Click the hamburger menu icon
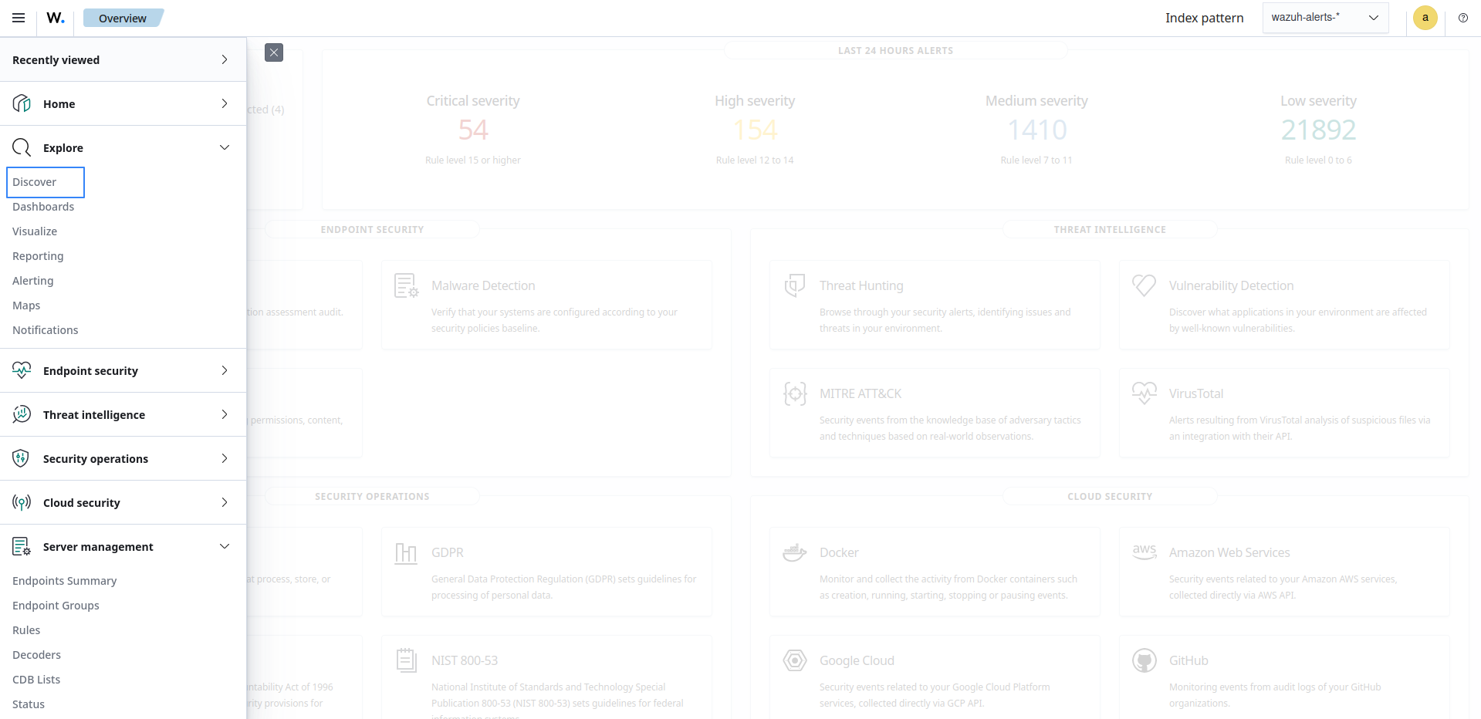The image size is (1481, 719). click(x=19, y=18)
